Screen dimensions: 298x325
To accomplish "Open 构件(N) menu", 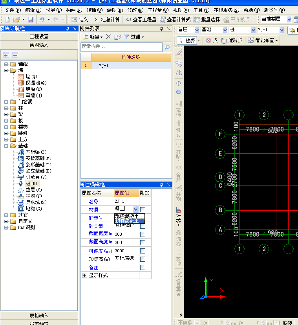I will pos(74,10).
